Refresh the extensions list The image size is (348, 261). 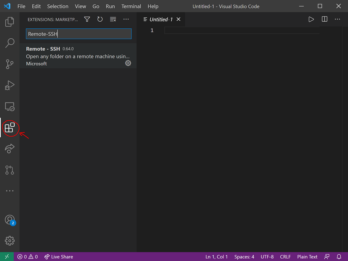(100, 19)
